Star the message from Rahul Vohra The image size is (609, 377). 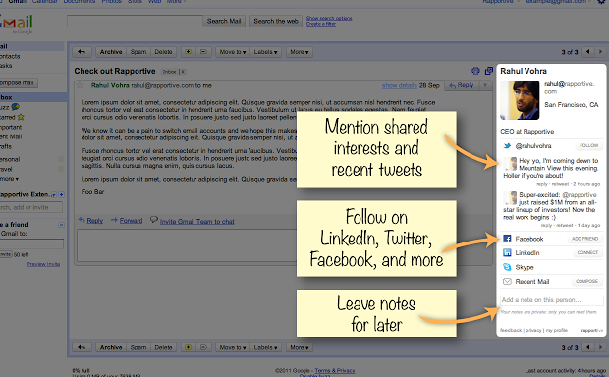pos(80,85)
